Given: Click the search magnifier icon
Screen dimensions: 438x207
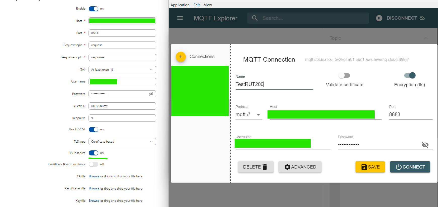Looking at the screenshot, I should (255, 18).
